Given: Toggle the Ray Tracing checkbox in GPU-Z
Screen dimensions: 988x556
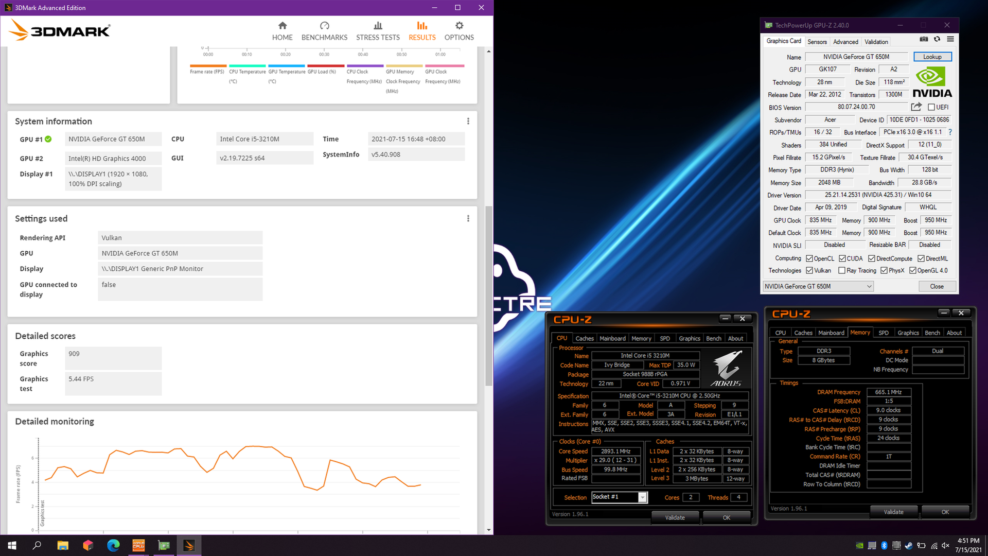Looking at the screenshot, I should [x=842, y=270].
